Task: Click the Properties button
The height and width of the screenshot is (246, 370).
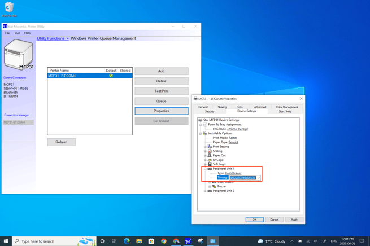Action: 162,111
